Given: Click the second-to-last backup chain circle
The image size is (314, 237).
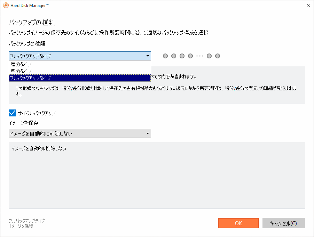Looking at the screenshot, I should (x=209, y=56).
